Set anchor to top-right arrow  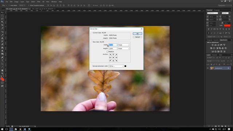click(x=116, y=55)
